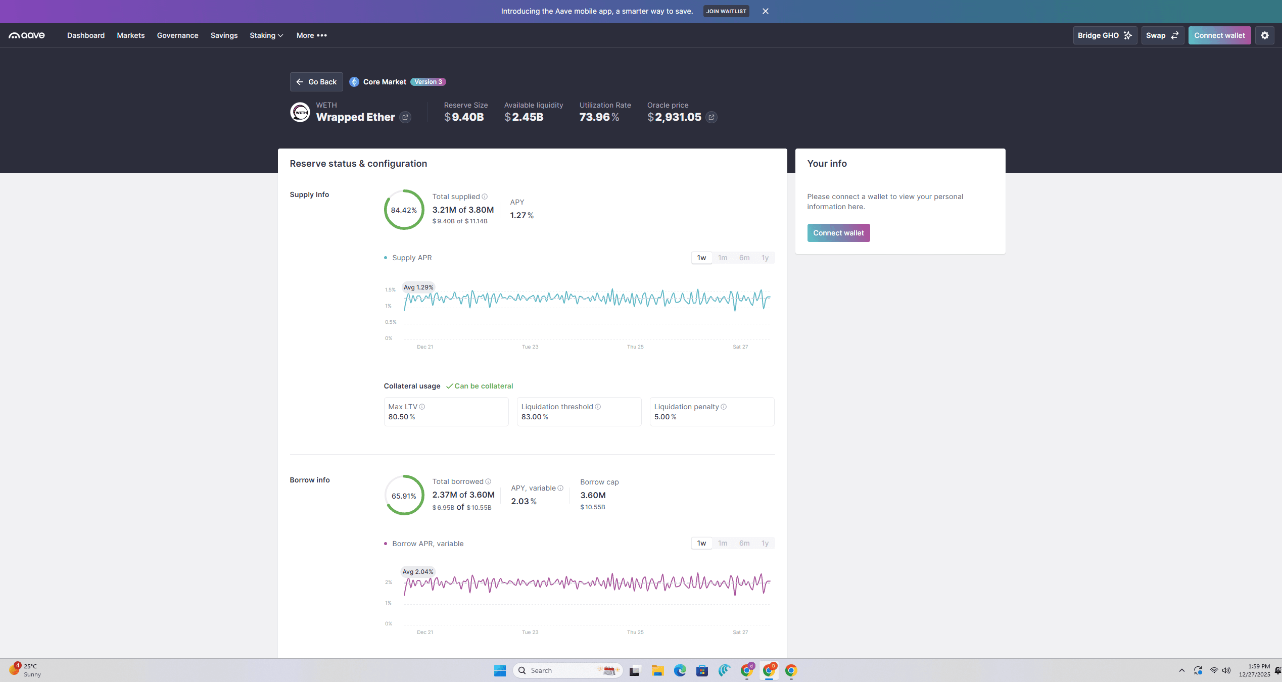Image resolution: width=1282 pixels, height=682 pixels.
Task: Click the Aave logo in the navbar
Action: point(26,35)
